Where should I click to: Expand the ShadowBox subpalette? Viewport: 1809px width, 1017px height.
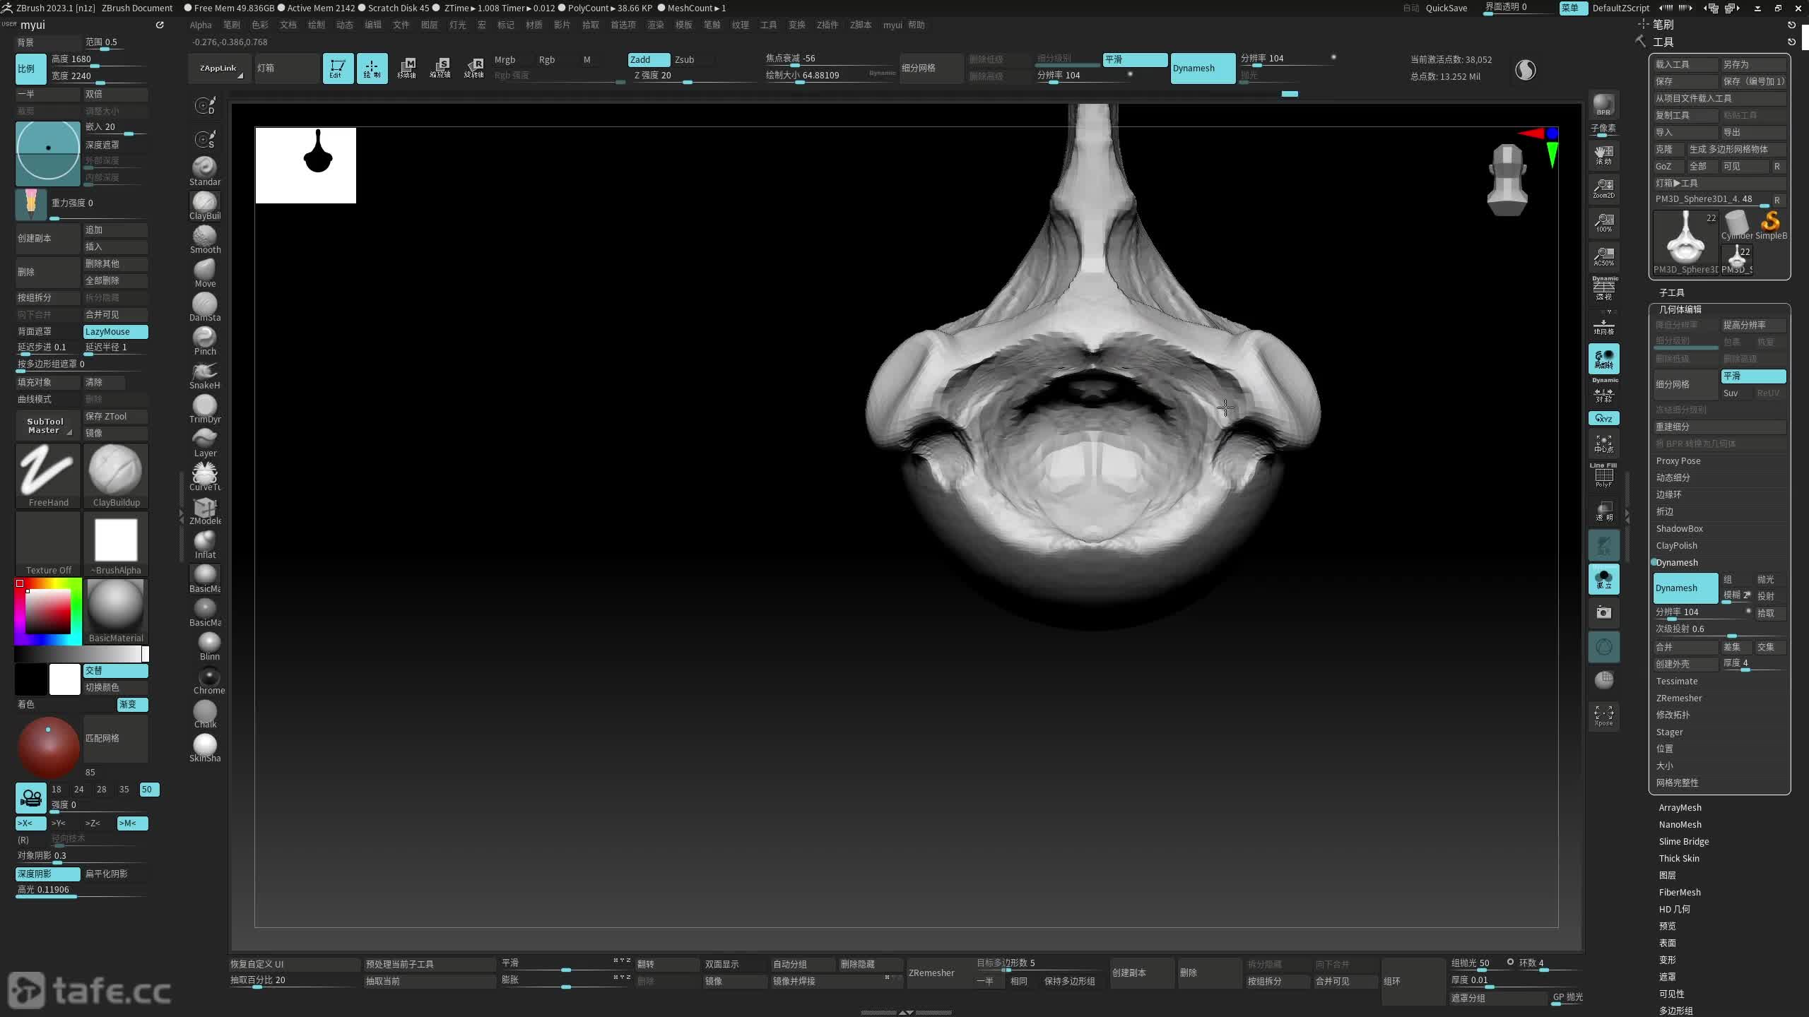pyautogui.click(x=1679, y=528)
